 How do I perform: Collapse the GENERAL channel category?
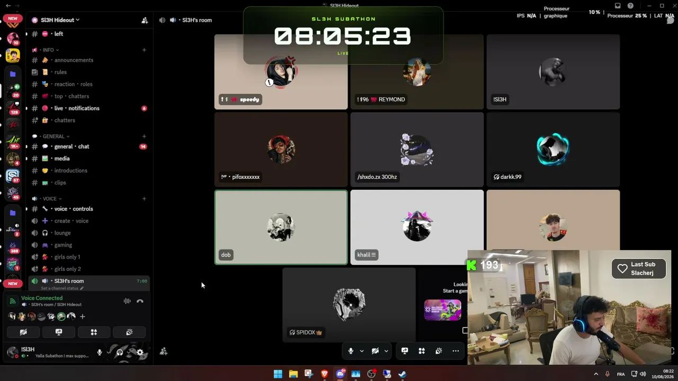click(51, 136)
